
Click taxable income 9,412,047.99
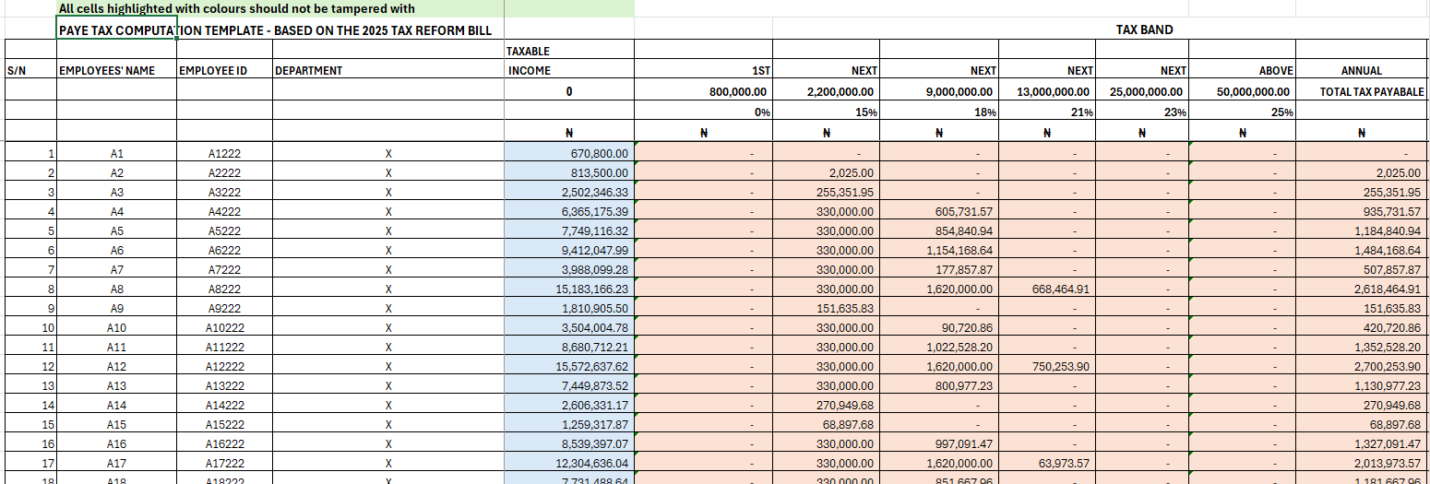569,250
